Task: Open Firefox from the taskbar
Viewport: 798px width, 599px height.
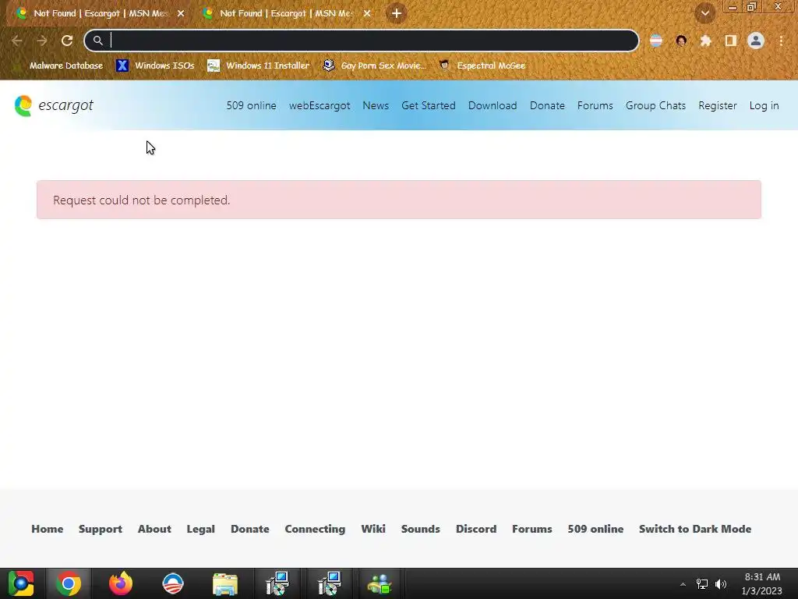Action: 121,583
